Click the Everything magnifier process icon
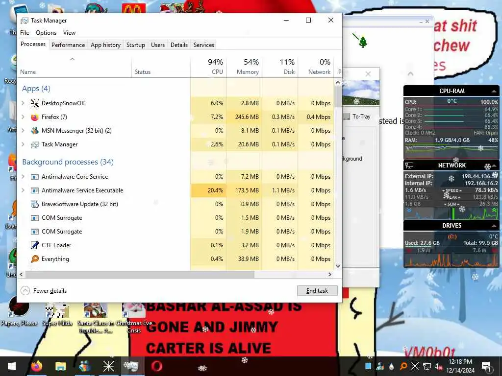502x376 pixels. click(35, 259)
